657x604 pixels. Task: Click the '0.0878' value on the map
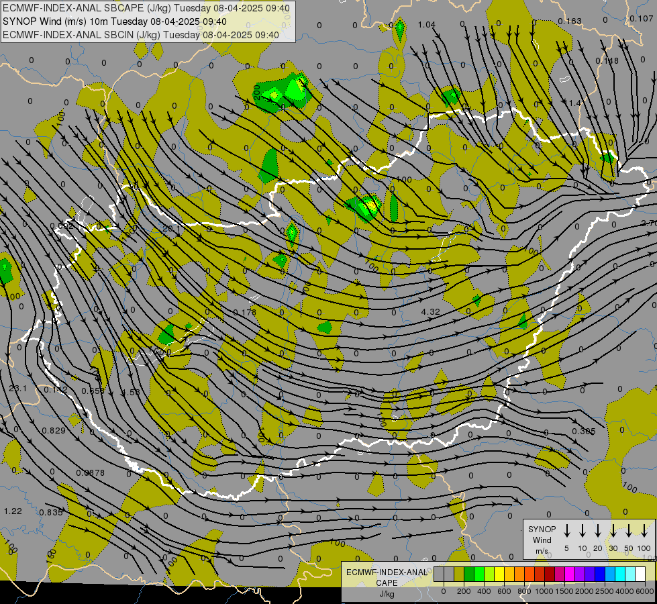90,473
